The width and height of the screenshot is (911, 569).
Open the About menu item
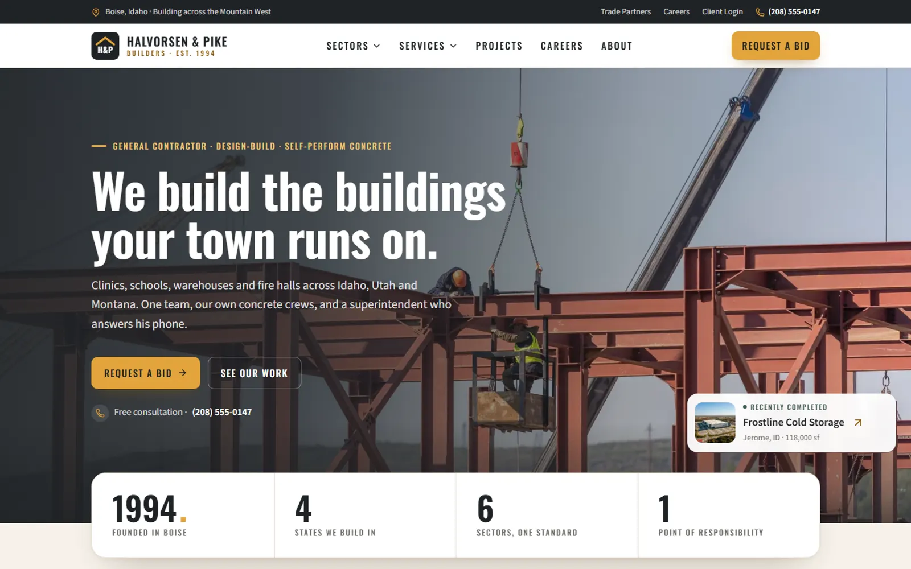pos(617,46)
